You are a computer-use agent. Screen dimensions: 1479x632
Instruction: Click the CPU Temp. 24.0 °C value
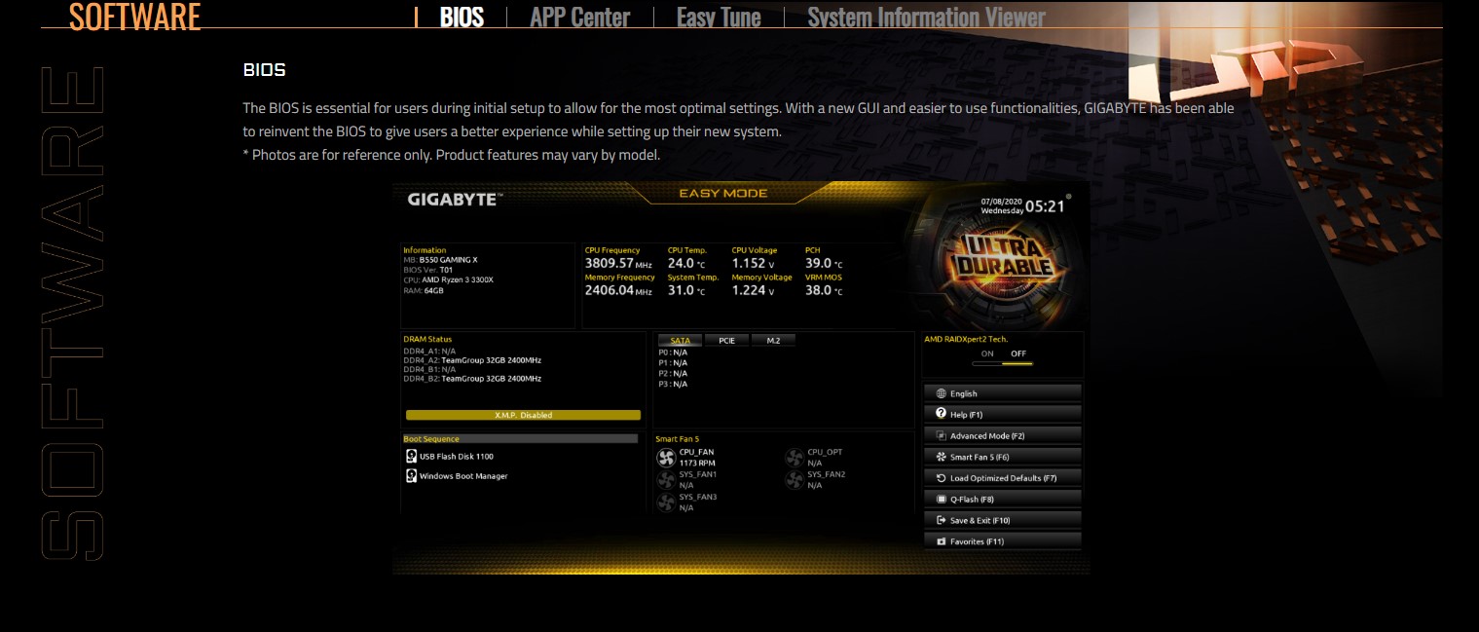[x=686, y=263]
